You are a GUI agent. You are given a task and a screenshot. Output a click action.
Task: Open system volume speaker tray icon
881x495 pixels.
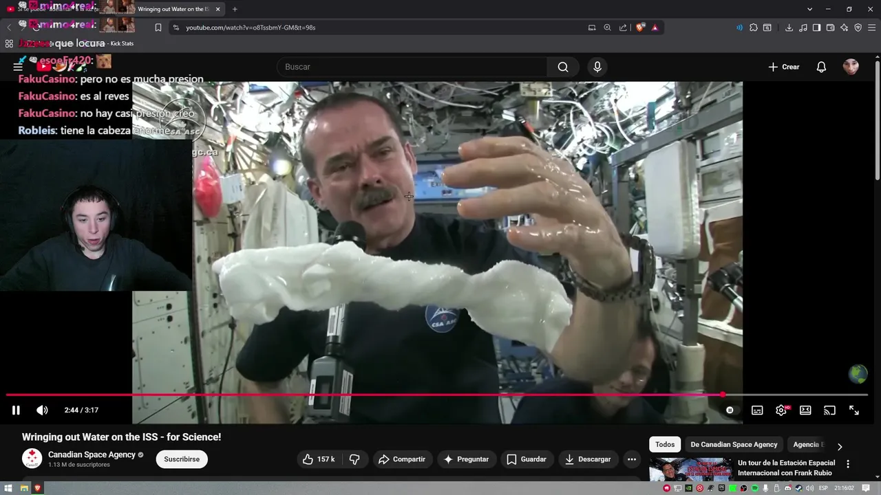810,488
